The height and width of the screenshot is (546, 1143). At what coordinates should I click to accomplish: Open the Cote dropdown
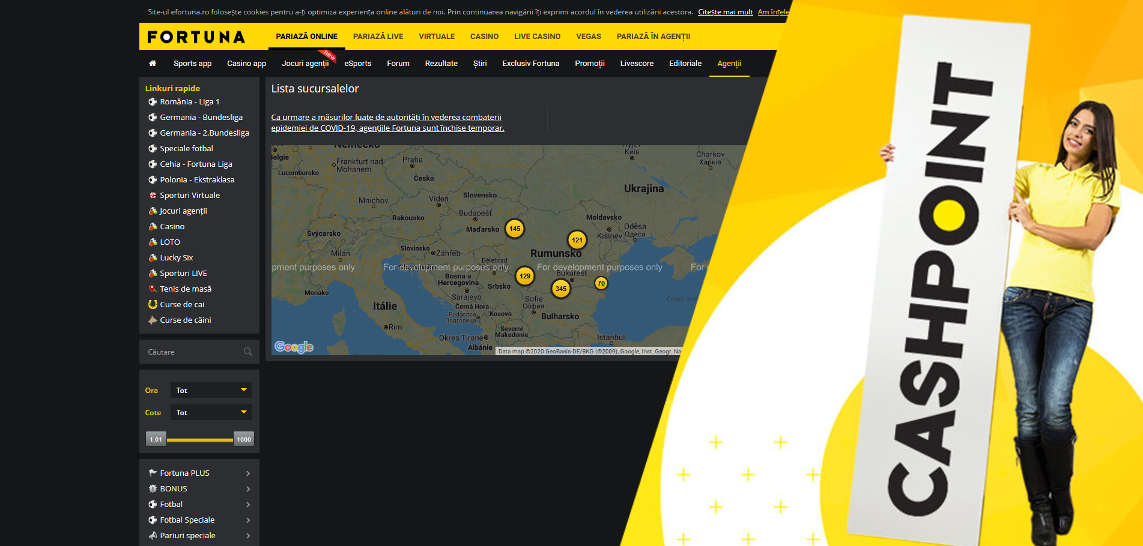tap(211, 413)
